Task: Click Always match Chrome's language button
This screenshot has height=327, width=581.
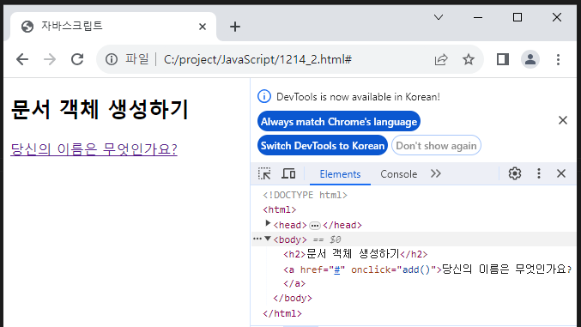Action: tap(339, 122)
